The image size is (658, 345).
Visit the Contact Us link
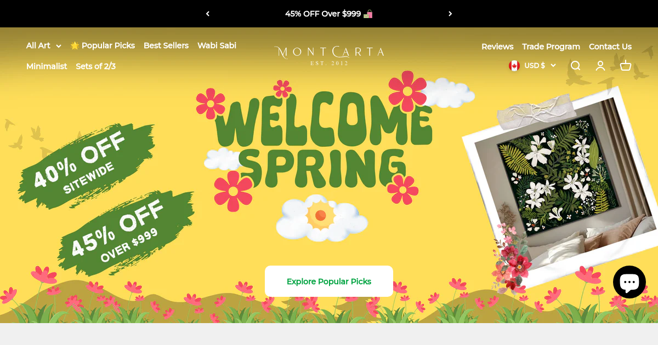610,47
